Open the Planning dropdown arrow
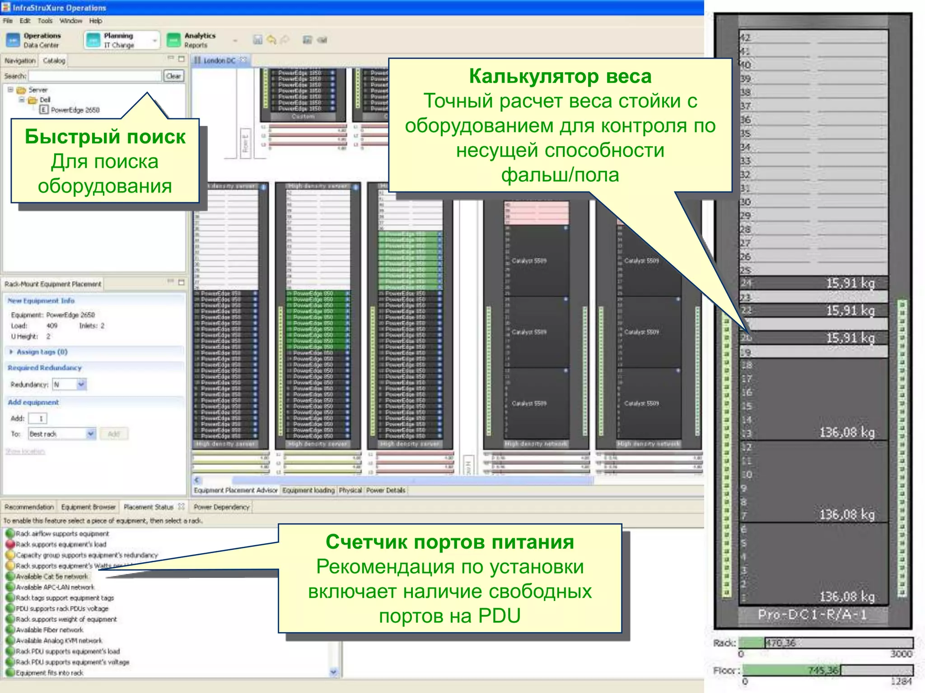This screenshot has height=693, width=925. [155, 41]
